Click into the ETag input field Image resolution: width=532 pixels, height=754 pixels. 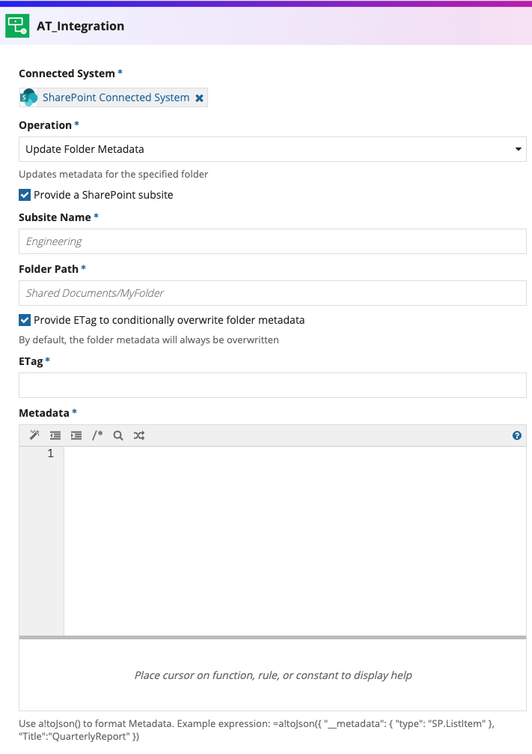tap(272, 385)
